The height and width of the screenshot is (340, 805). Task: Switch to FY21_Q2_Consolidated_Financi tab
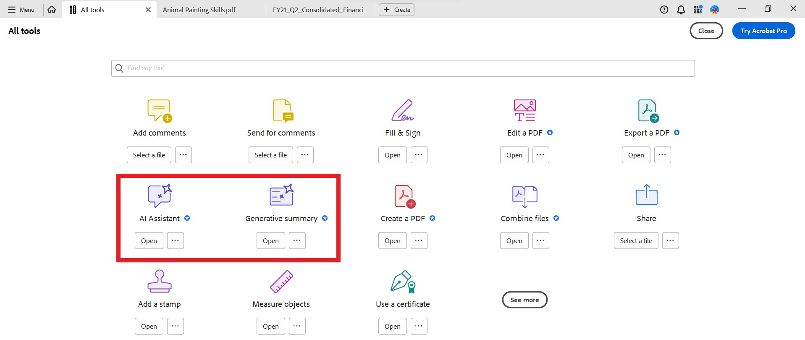320,10
